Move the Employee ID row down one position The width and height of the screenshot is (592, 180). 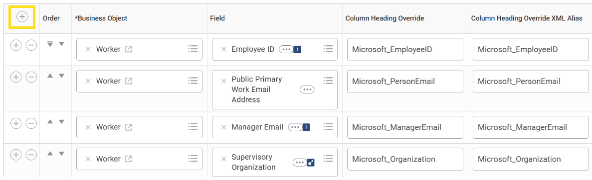tap(61, 44)
